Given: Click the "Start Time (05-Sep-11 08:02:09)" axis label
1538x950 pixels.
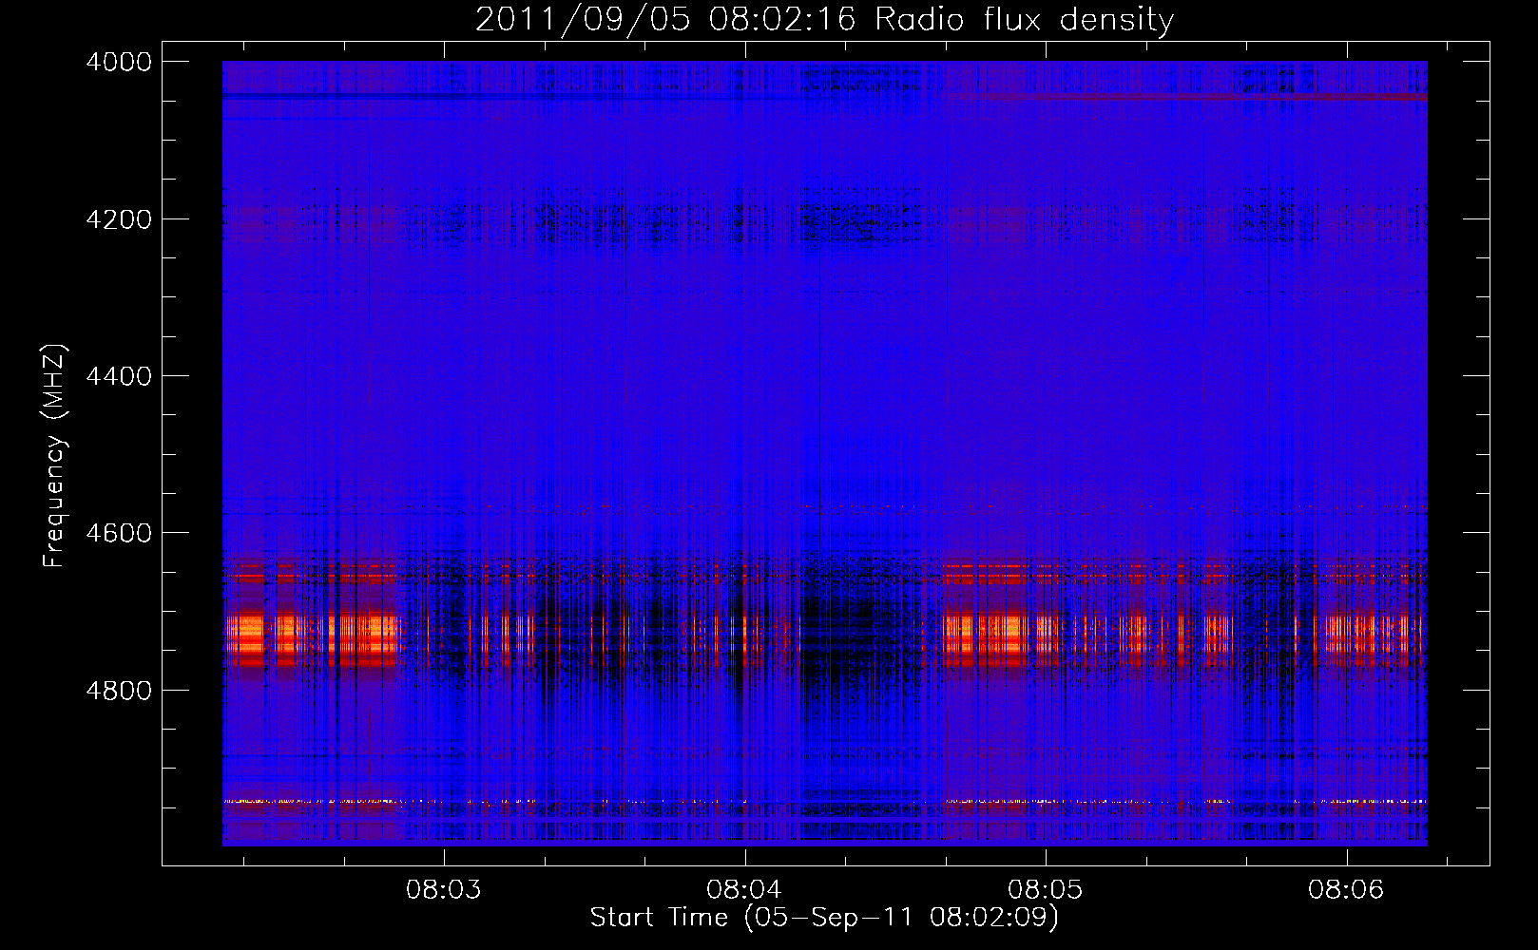Looking at the screenshot, I should (824, 918).
